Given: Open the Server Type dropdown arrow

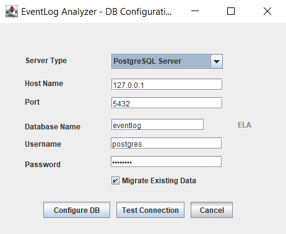Looking at the screenshot, I should pos(217,61).
